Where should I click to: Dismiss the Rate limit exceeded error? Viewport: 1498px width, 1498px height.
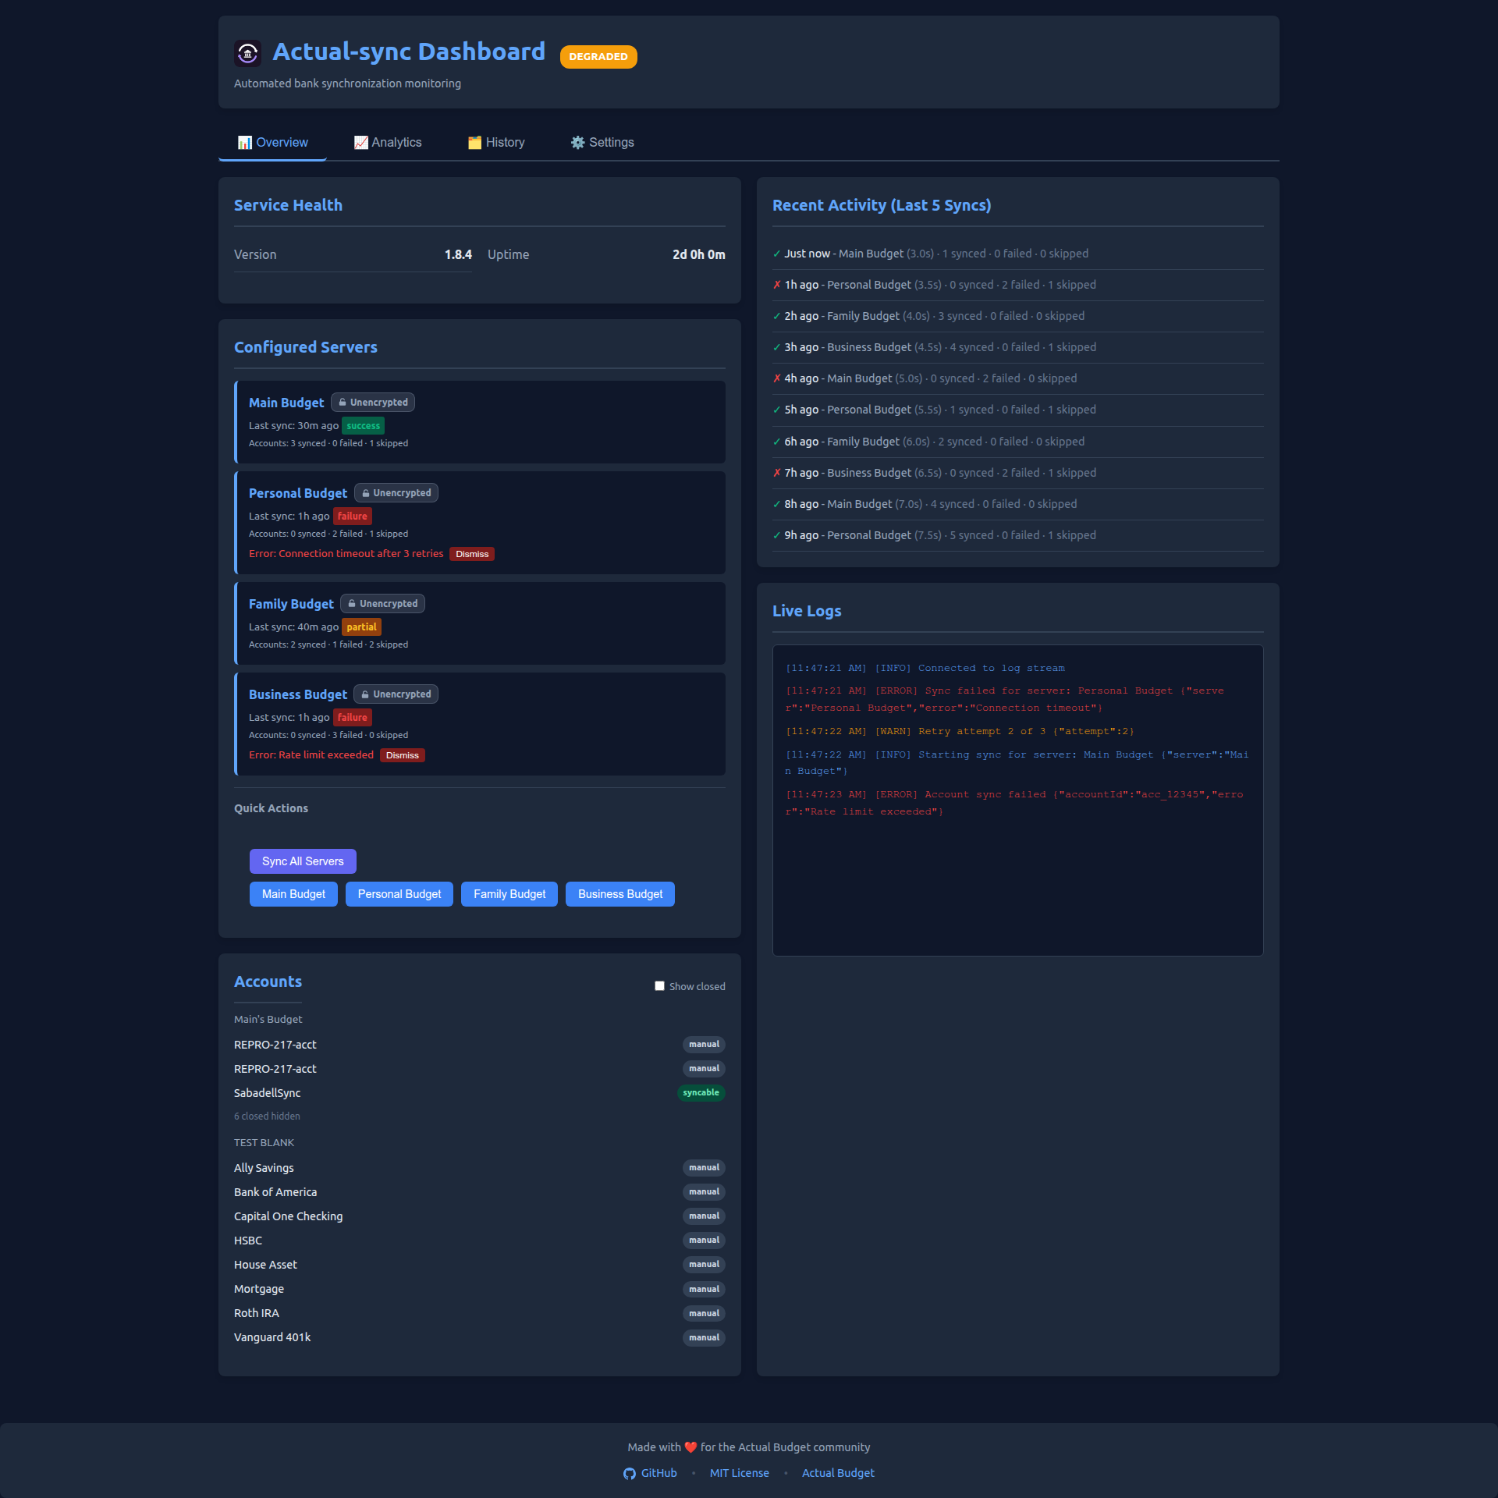pos(403,755)
